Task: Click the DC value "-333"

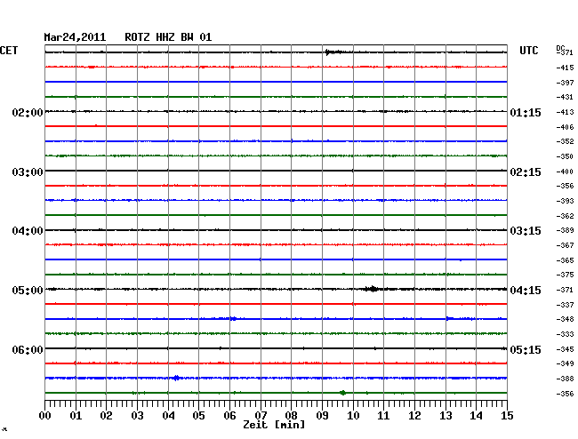Action: tap(565, 334)
